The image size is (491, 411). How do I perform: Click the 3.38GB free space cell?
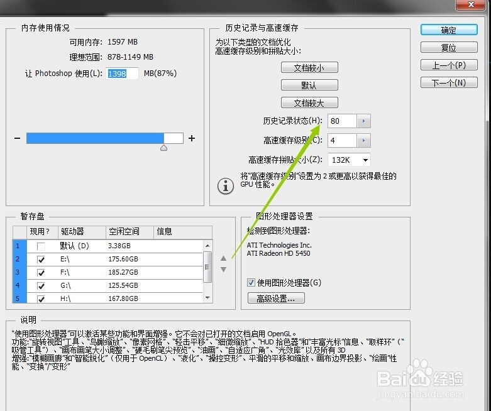(119, 246)
